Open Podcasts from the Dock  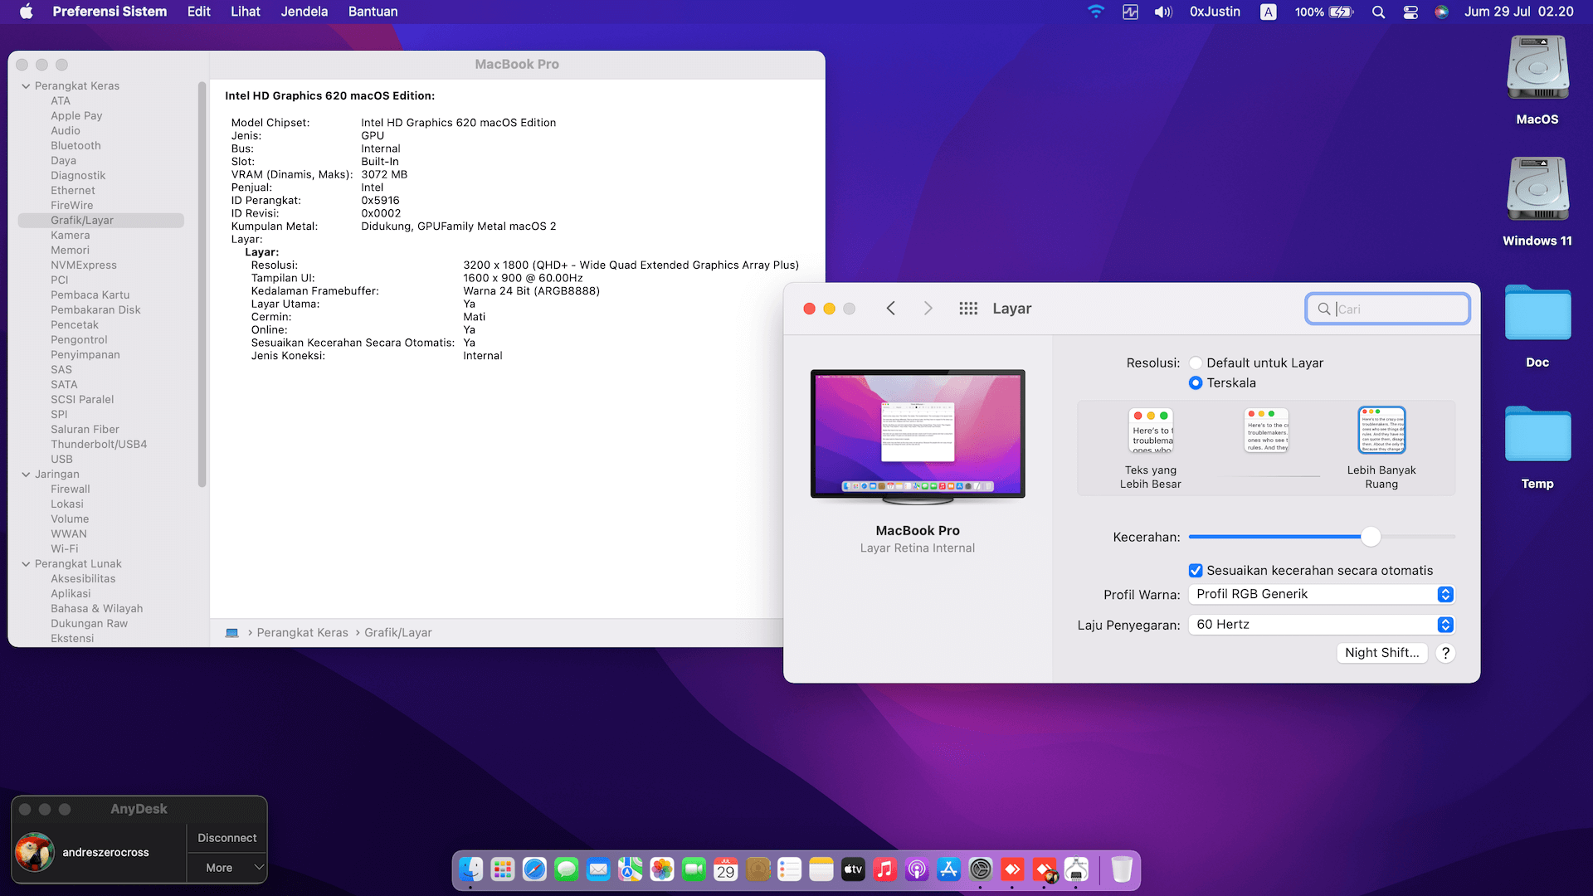pyautogui.click(x=917, y=869)
